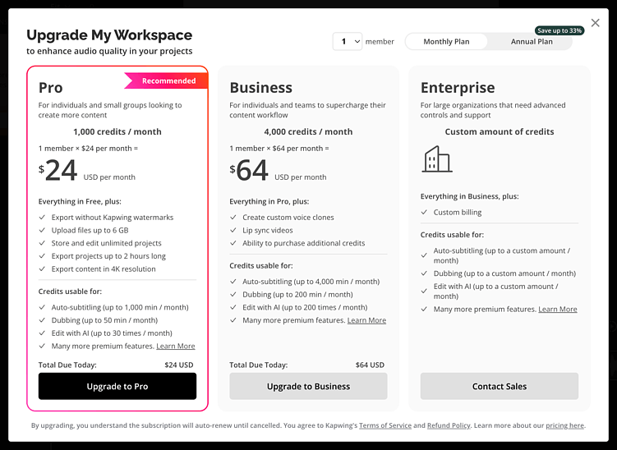Click the Recommended ribbon on Pro card

(x=167, y=80)
